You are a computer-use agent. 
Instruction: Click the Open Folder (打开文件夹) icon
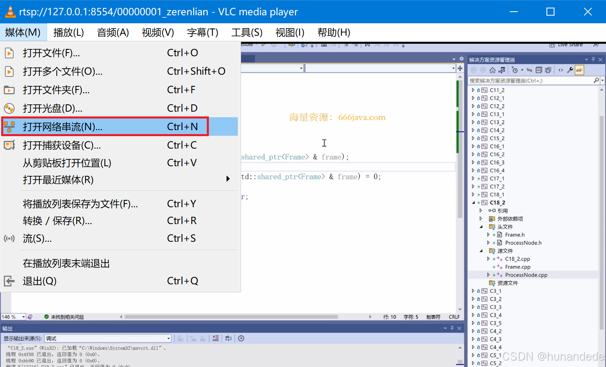point(9,90)
